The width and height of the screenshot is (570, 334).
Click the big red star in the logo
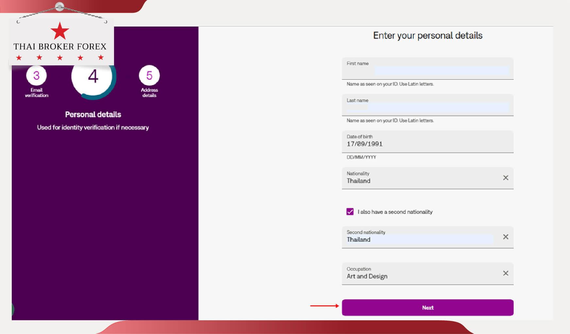[x=60, y=31]
